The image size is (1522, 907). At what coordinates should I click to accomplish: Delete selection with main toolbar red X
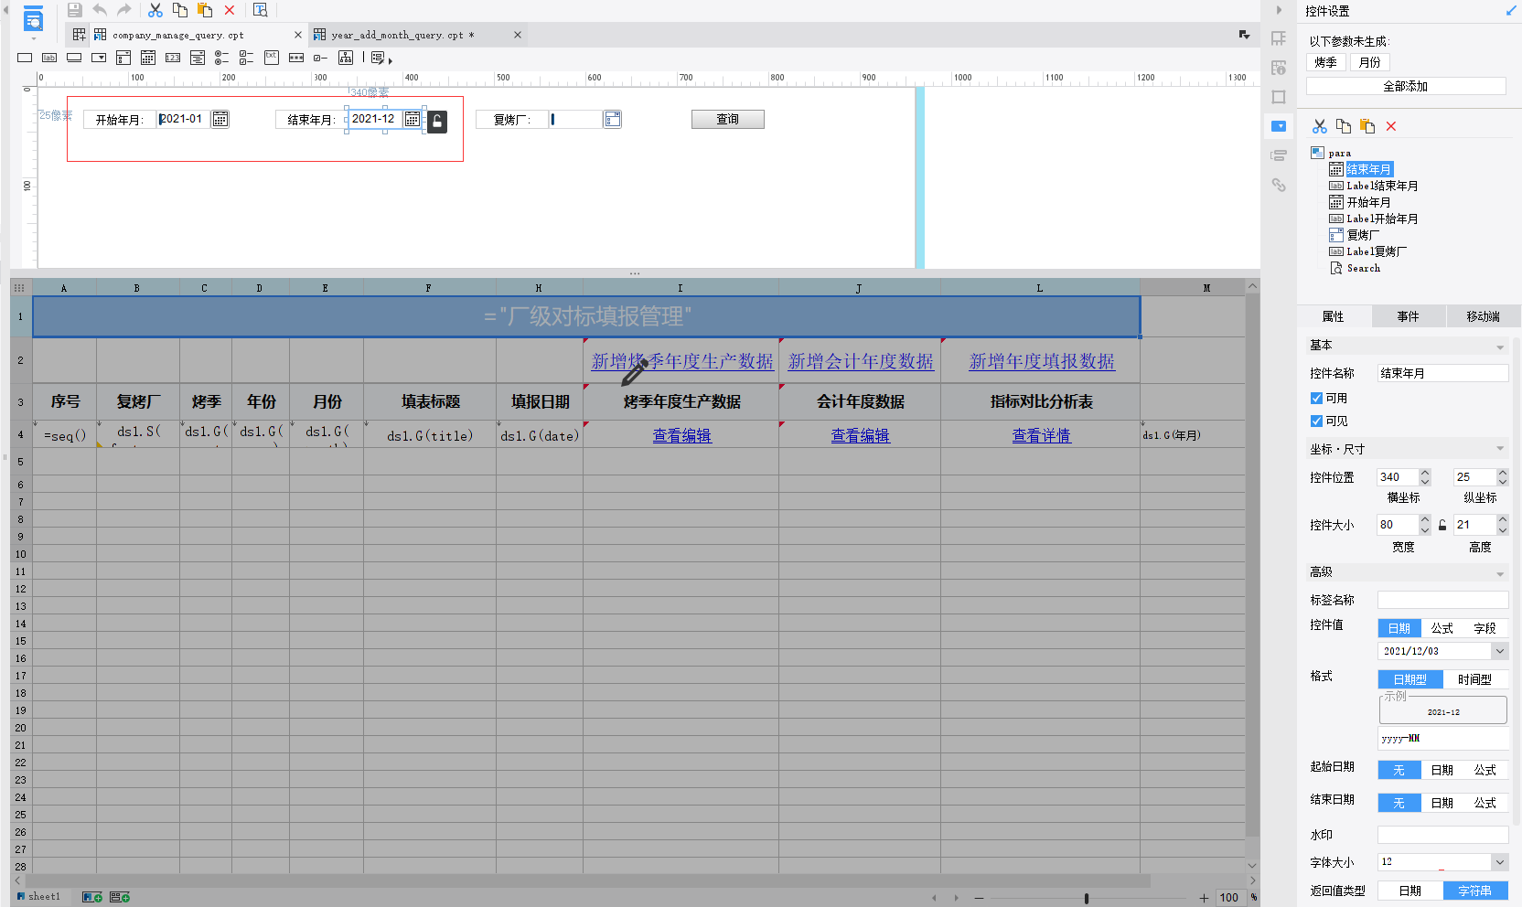point(230,10)
